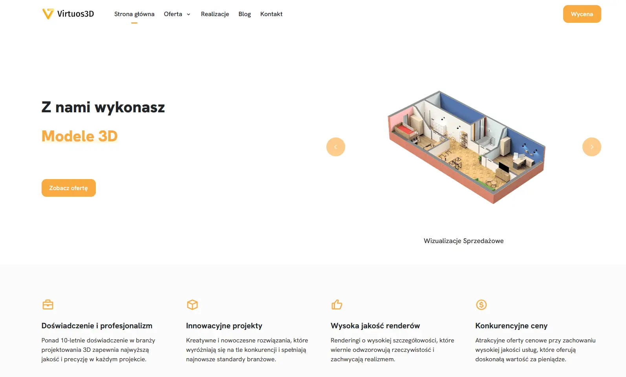Image resolution: width=626 pixels, height=377 pixels.
Task: Click the briefcase icon above Doświadczenie
Action: [48, 305]
